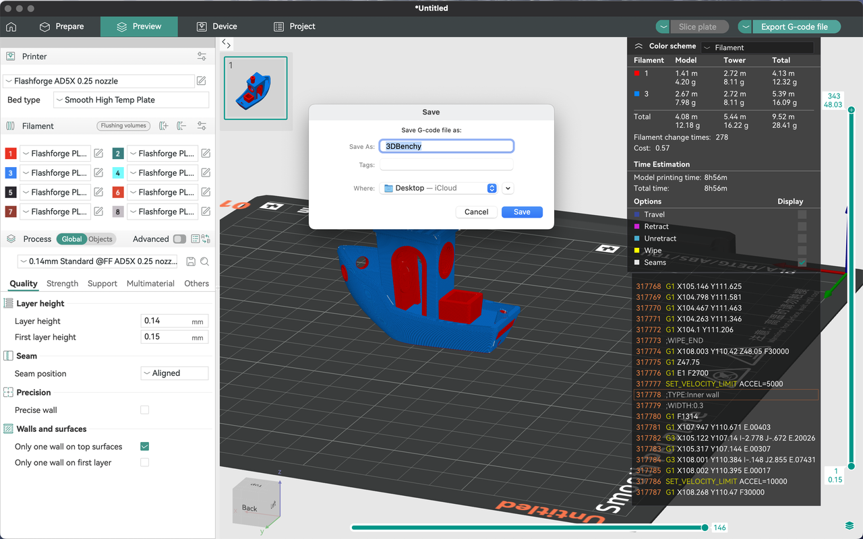Open the layers icon at bottom right
Viewport: 863px width, 539px height.
849,526
